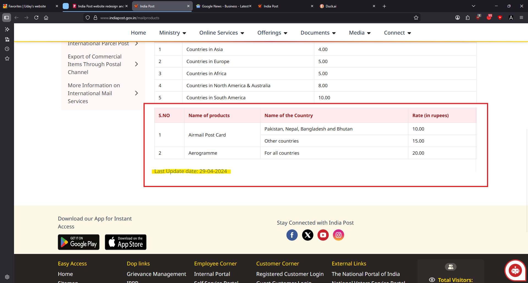This screenshot has height=283, width=528.
Task: Toggle the browser sidebar panel
Action: [7, 18]
